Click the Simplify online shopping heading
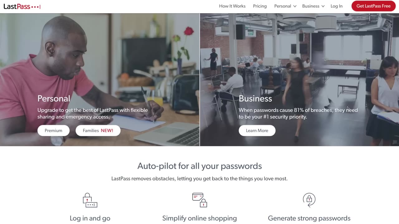Image resolution: width=399 pixels, height=224 pixels. click(x=199, y=218)
